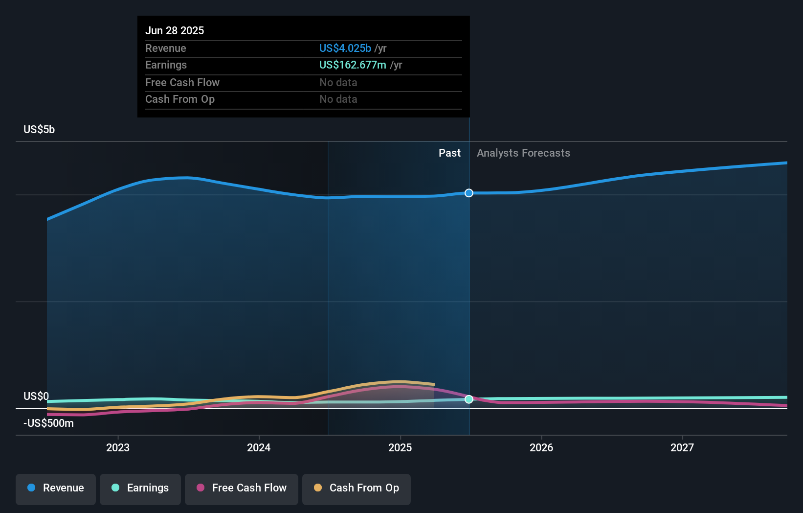Click the Earnings row label in tooltip
The width and height of the screenshot is (803, 513).
[x=166, y=65]
